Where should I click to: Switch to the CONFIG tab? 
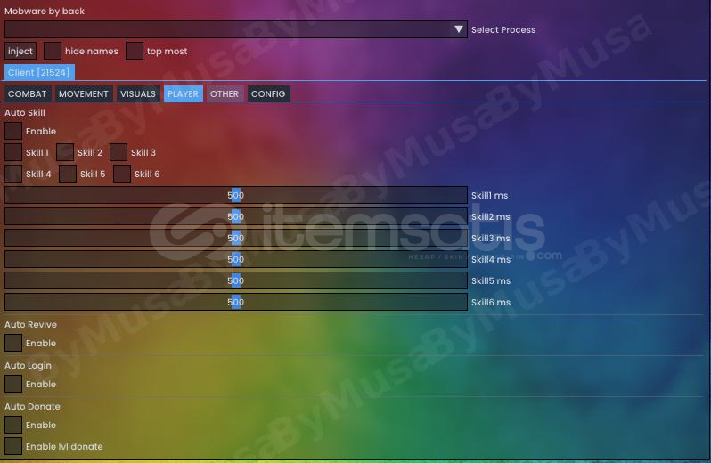click(268, 93)
